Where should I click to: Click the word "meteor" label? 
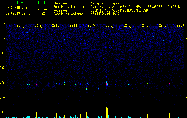pos(42,9)
